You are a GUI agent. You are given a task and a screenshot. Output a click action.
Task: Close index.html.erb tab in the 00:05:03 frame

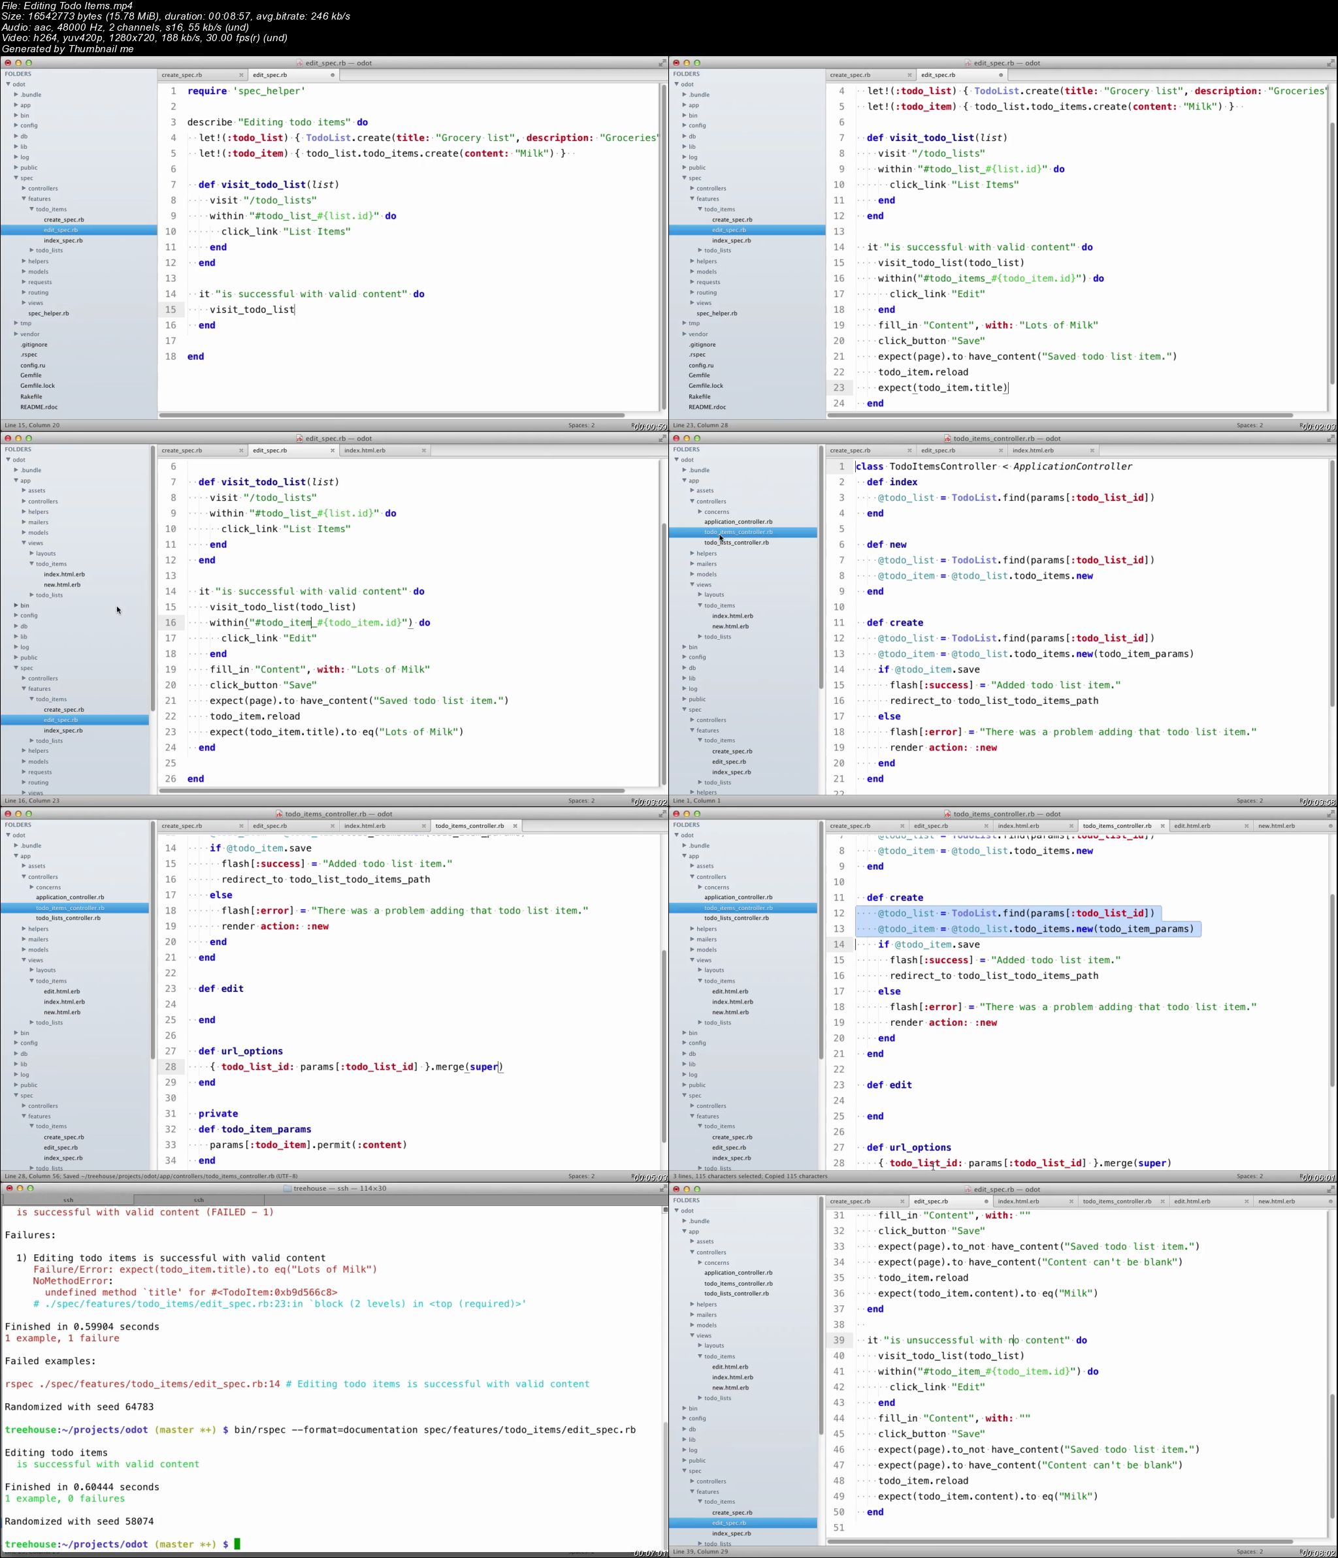pyautogui.click(x=423, y=825)
